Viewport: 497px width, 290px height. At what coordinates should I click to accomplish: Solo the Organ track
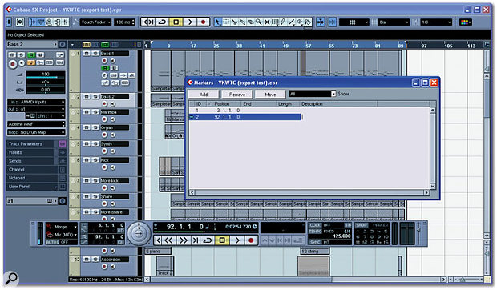click(x=95, y=127)
